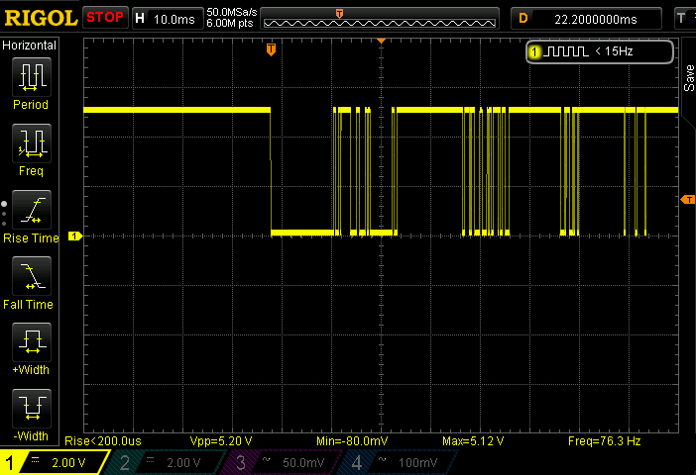The image size is (696, 475).
Task: Click the frequency counter readout box
Action: (600, 50)
